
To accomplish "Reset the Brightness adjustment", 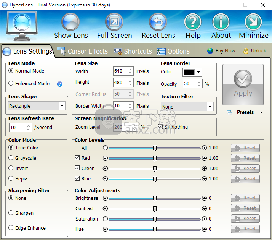I will coord(245,198).
